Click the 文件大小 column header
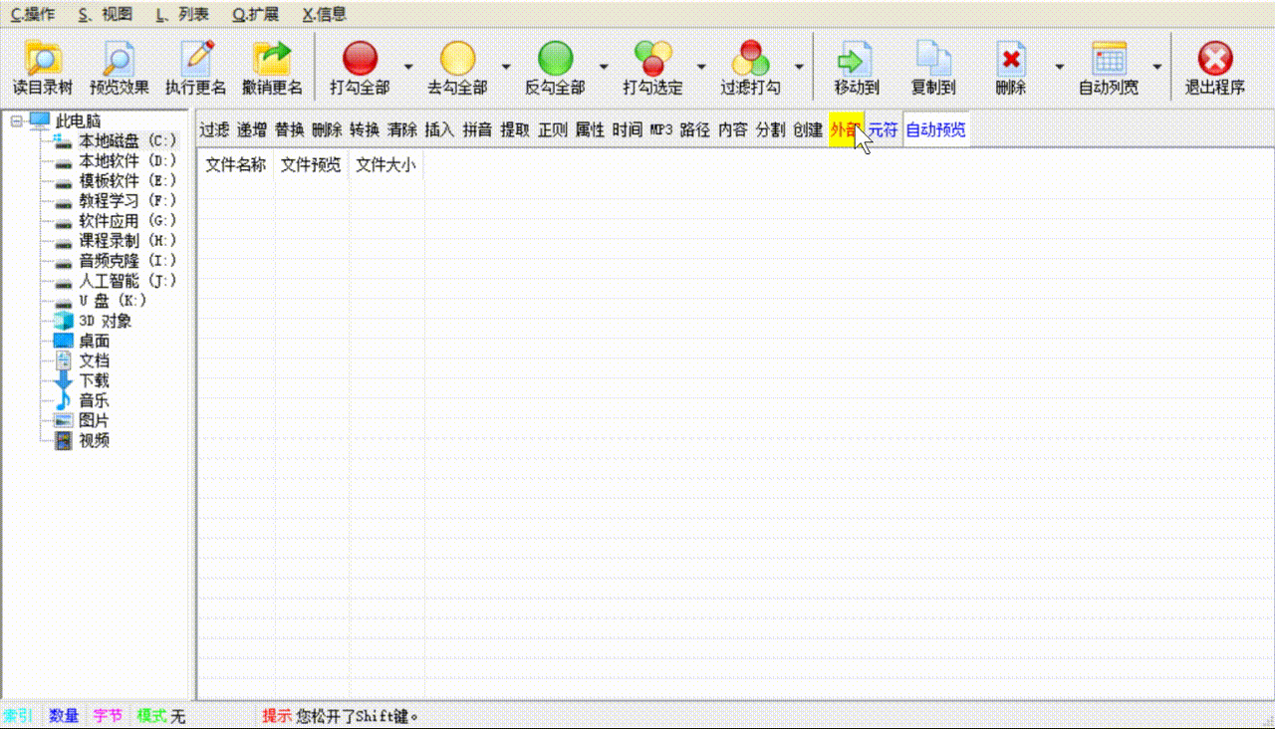The height and width of the screenshot is (729, 1275). (x=386, y=165)
